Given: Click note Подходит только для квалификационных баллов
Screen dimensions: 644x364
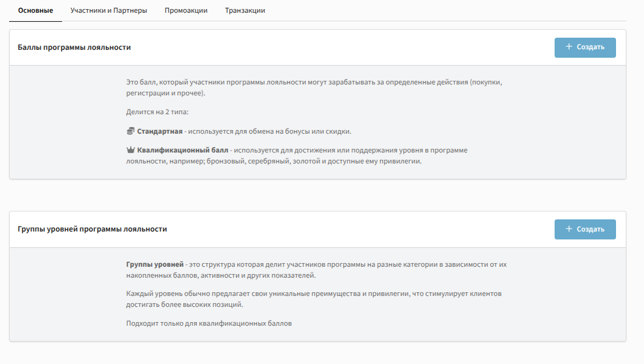Looking at the screenshot, I should pos(209,323).
